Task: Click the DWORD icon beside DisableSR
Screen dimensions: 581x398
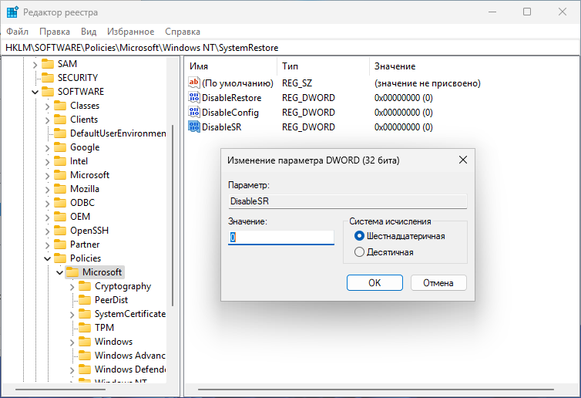Action: pyautogui.click(x=194, y=127)
